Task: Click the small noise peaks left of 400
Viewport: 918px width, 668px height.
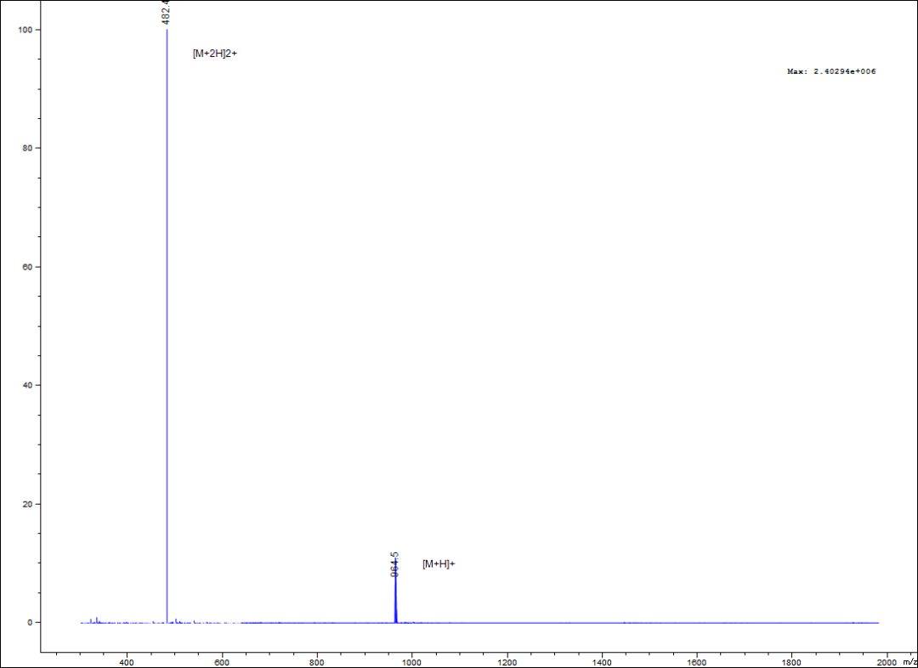Action: tap(96, 620)
